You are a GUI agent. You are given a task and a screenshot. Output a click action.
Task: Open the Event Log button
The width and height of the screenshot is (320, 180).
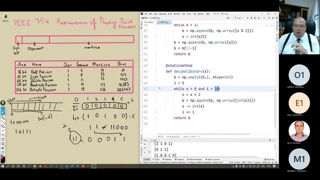[269, 159]
